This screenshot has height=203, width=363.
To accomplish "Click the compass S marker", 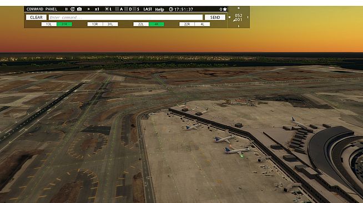I will pos(239,26).
